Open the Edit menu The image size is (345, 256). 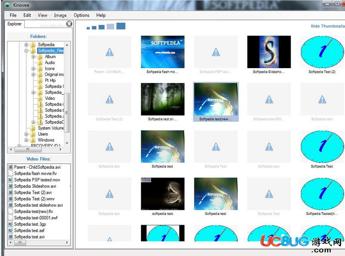point(27,15)
